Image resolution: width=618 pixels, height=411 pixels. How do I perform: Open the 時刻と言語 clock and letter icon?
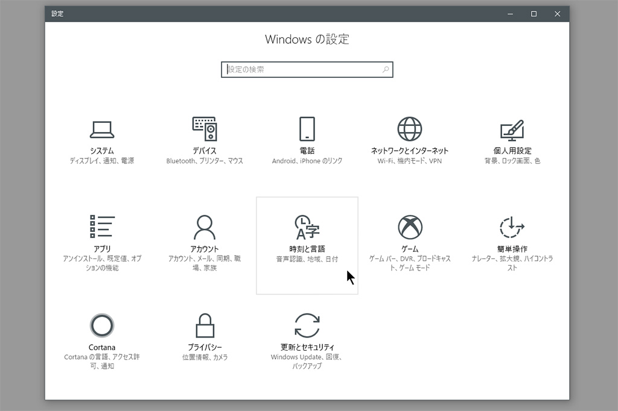(307, 227)
